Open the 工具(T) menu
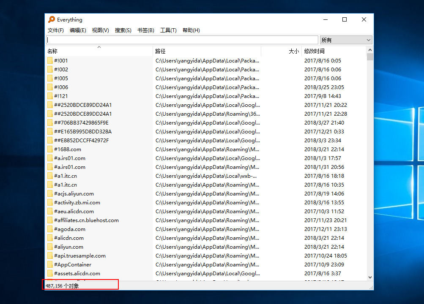This screenshot has height=304, width=424. coord(168,30)
